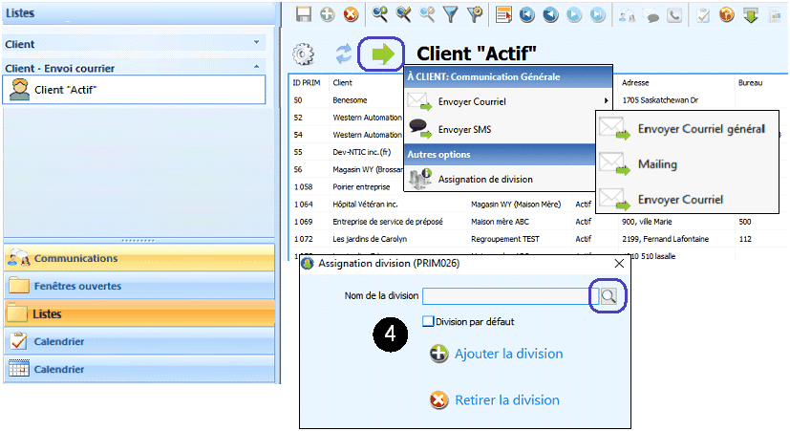
Task: Click the magnifier search icon for division
Action: 608,297
